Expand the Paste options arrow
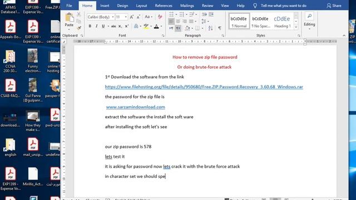This screenshot has height=200, width=356. coord(69,29)
